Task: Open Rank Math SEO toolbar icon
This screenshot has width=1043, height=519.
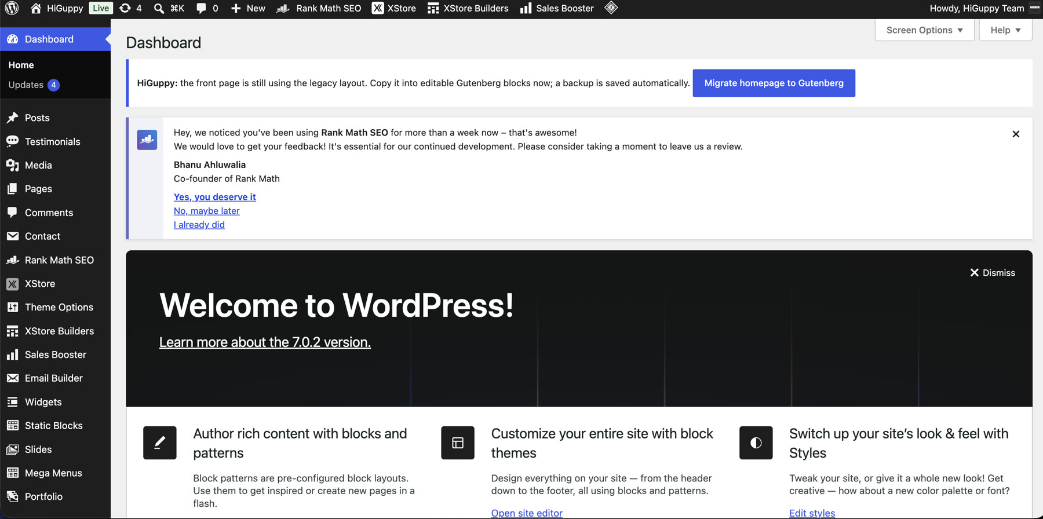Action: [283, 8]
